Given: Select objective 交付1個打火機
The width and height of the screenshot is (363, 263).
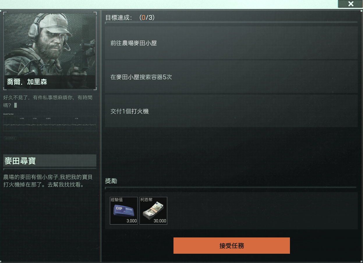Looking at the screenshot, I should [231, 111].
